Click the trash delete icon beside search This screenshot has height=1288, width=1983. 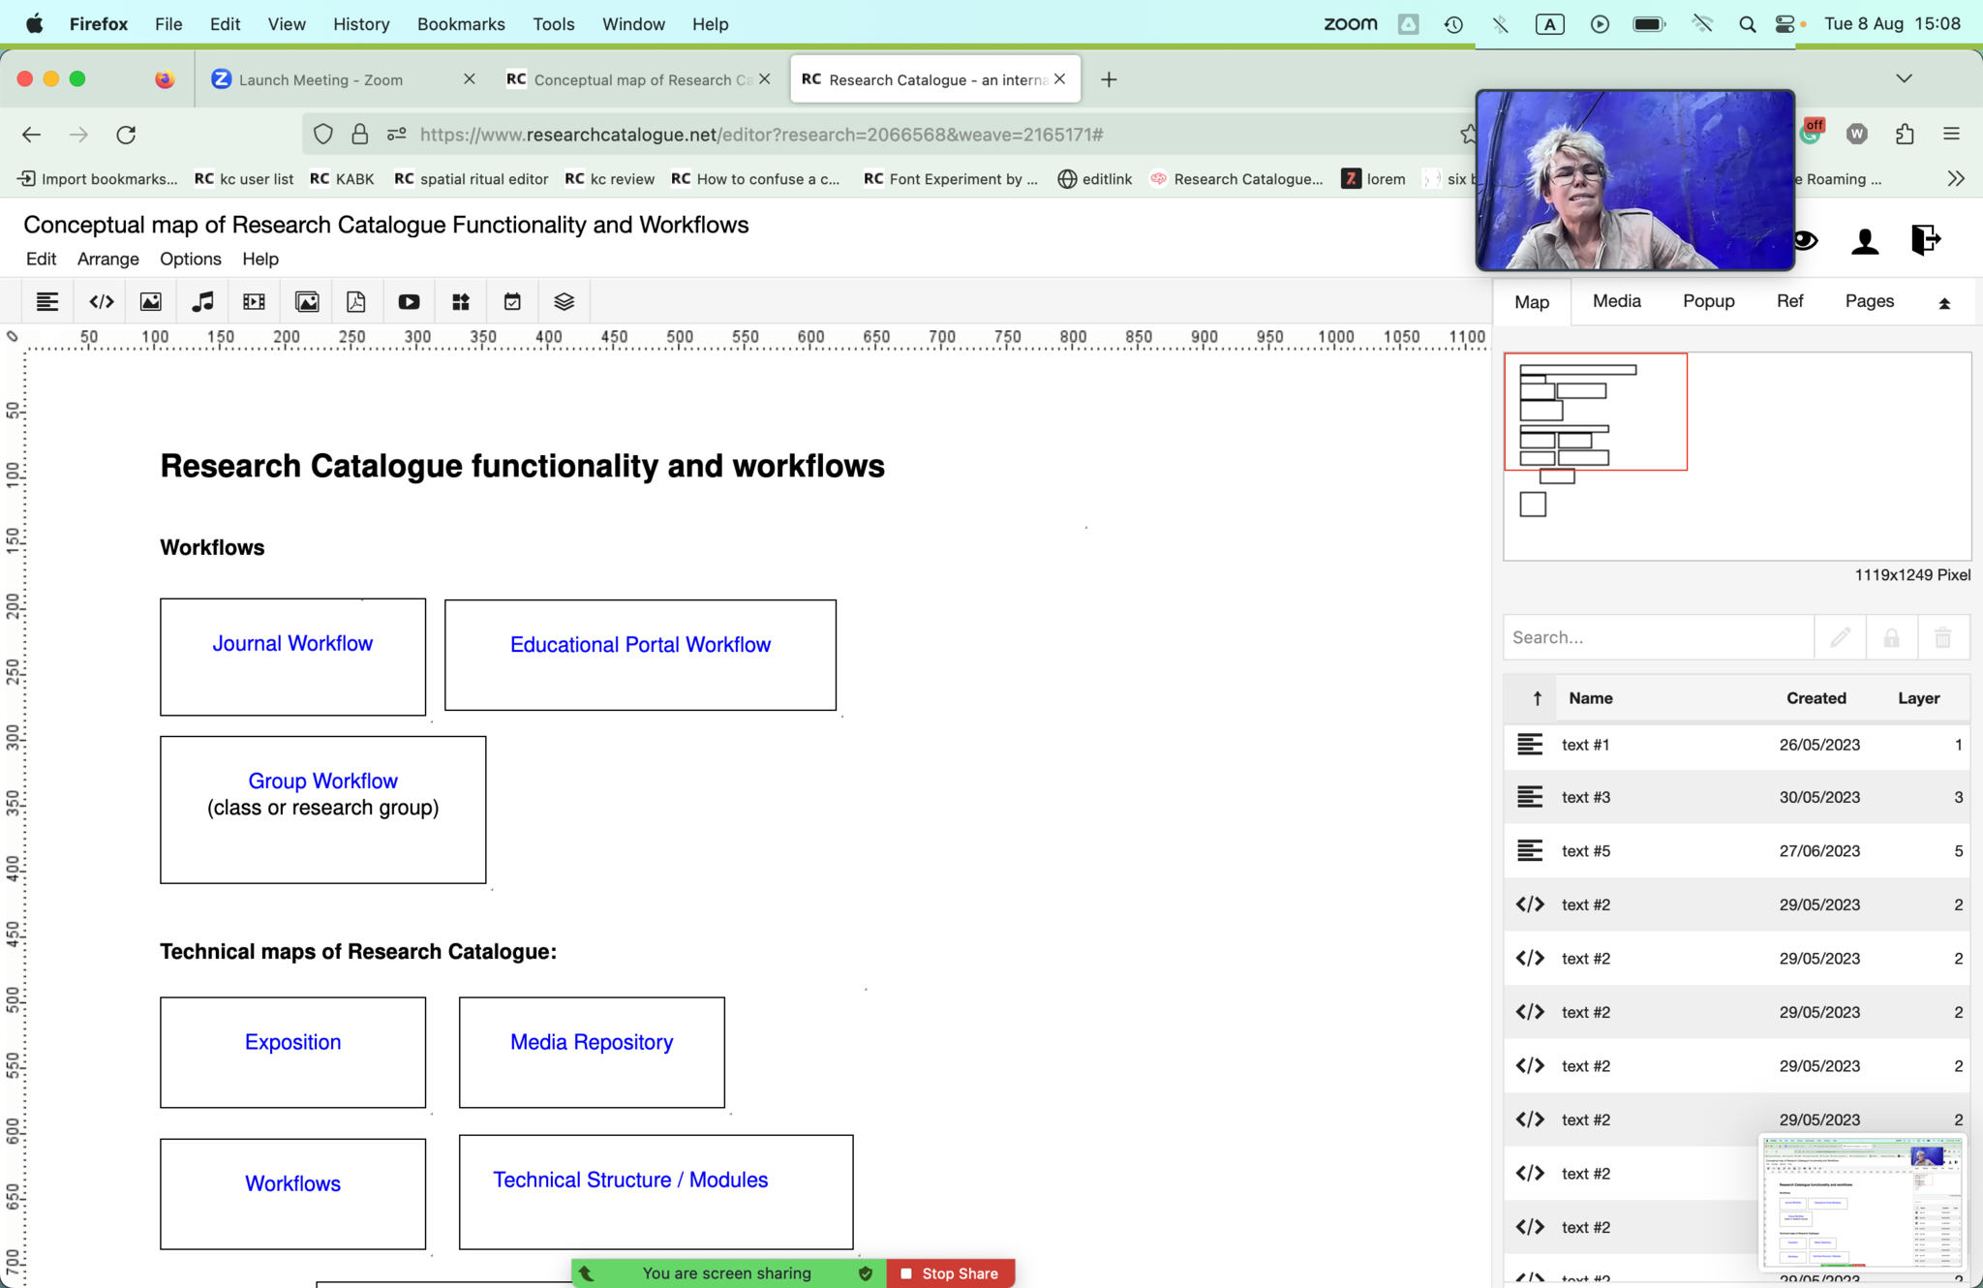[1942, 637]
